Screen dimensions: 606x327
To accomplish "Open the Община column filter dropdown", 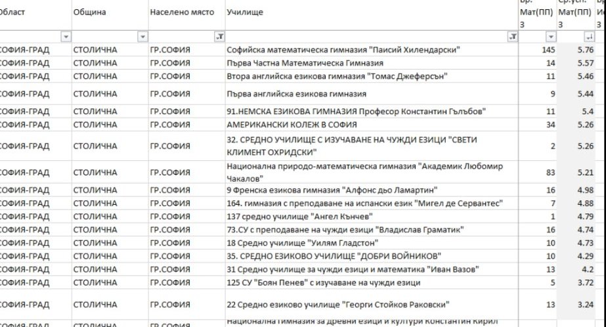I will [x=142, y=37].
